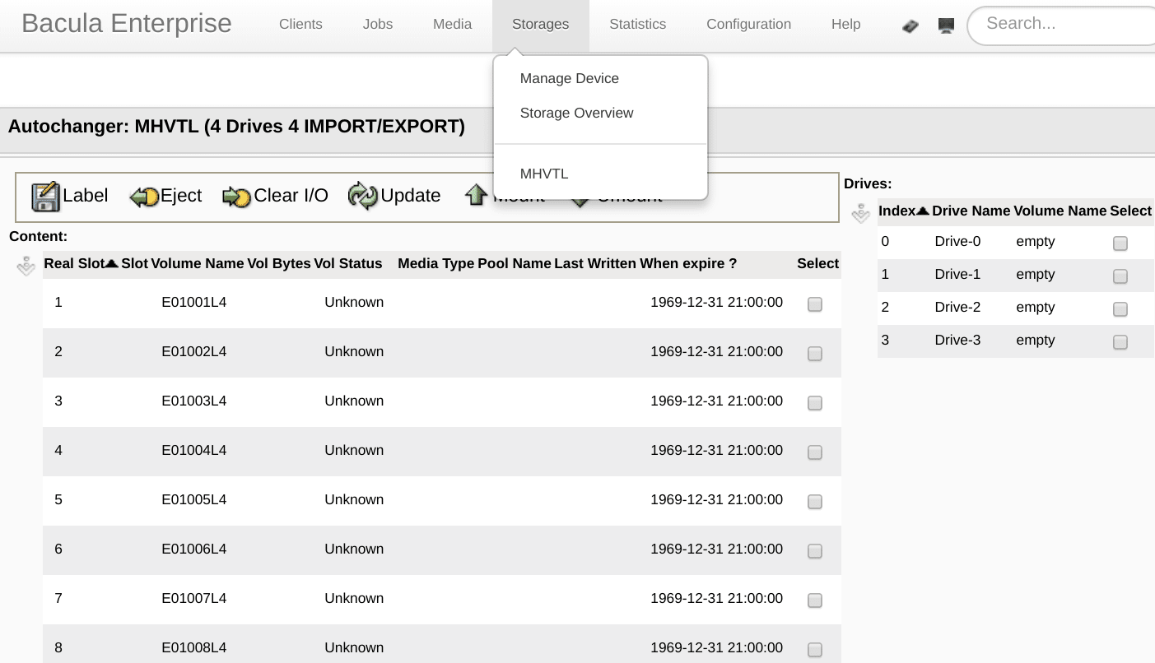Click the monitor icon beside search box

point(946,25)
